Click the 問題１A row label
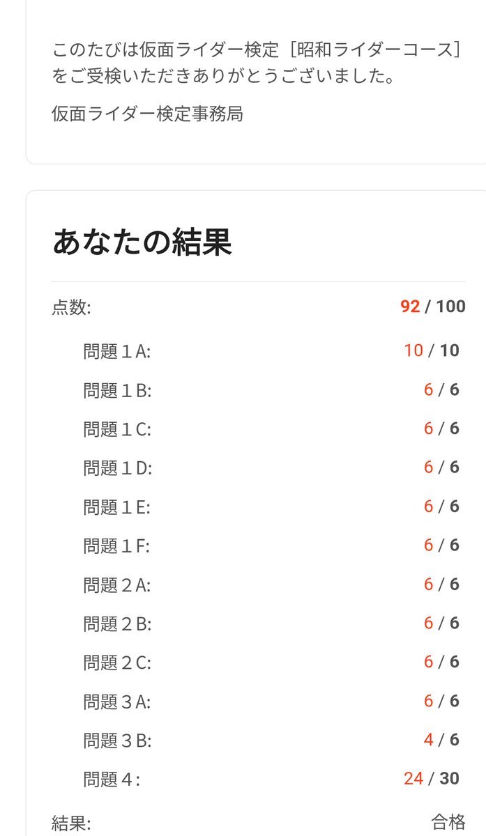Screen dimensions: 486x836 (116, 351)
